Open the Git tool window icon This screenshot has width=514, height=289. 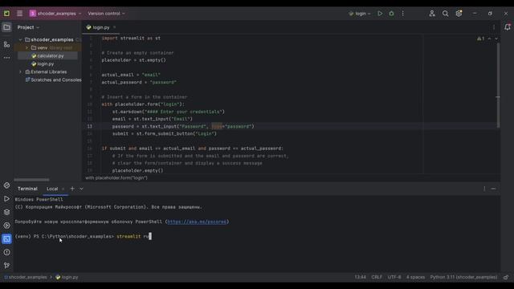[x=6, y=266]
